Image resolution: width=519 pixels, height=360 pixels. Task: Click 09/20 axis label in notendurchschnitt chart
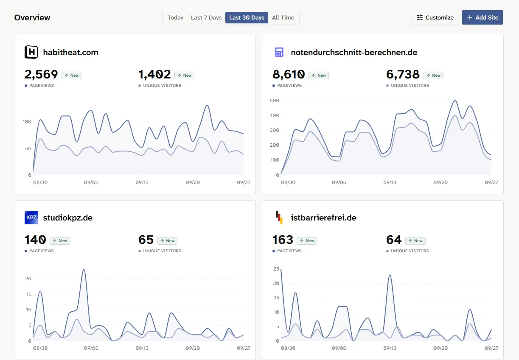[440, 182]
